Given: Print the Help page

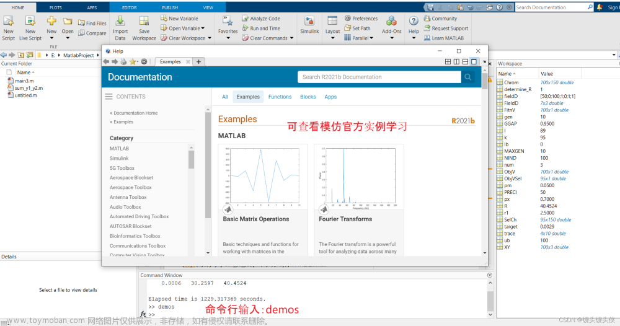Looking at the screenshot, I should point(124,61).
